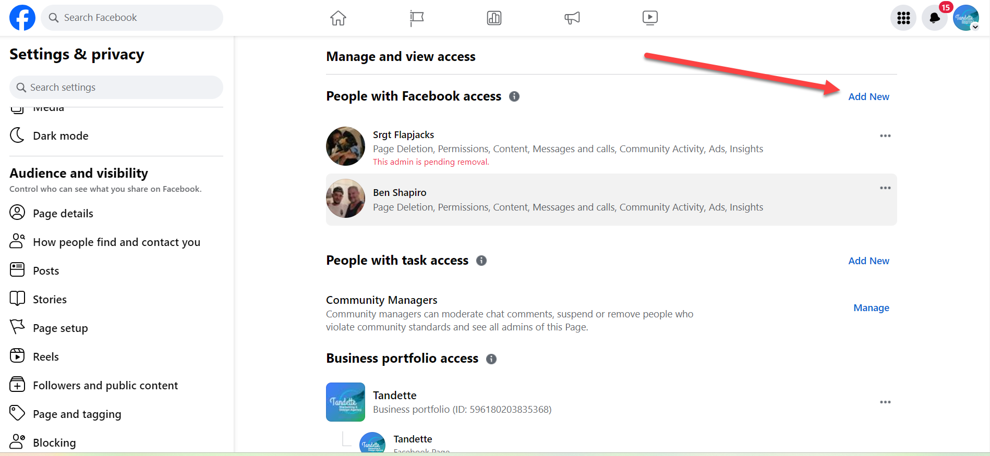Select the Srgt Flapjacks name
The height and width of the screenshot is (456, 990).
click(403, 134)
